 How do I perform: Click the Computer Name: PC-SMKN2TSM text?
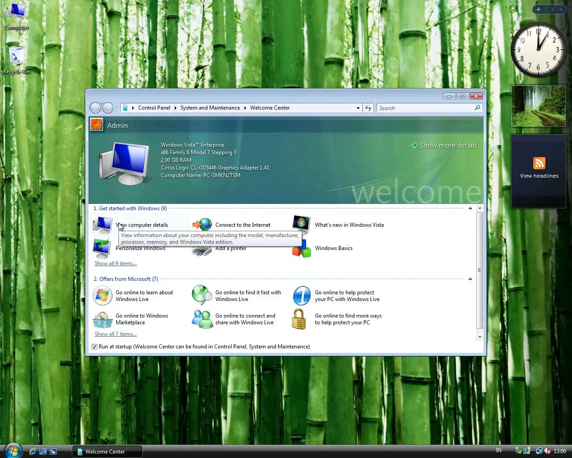tap(201, 175)
